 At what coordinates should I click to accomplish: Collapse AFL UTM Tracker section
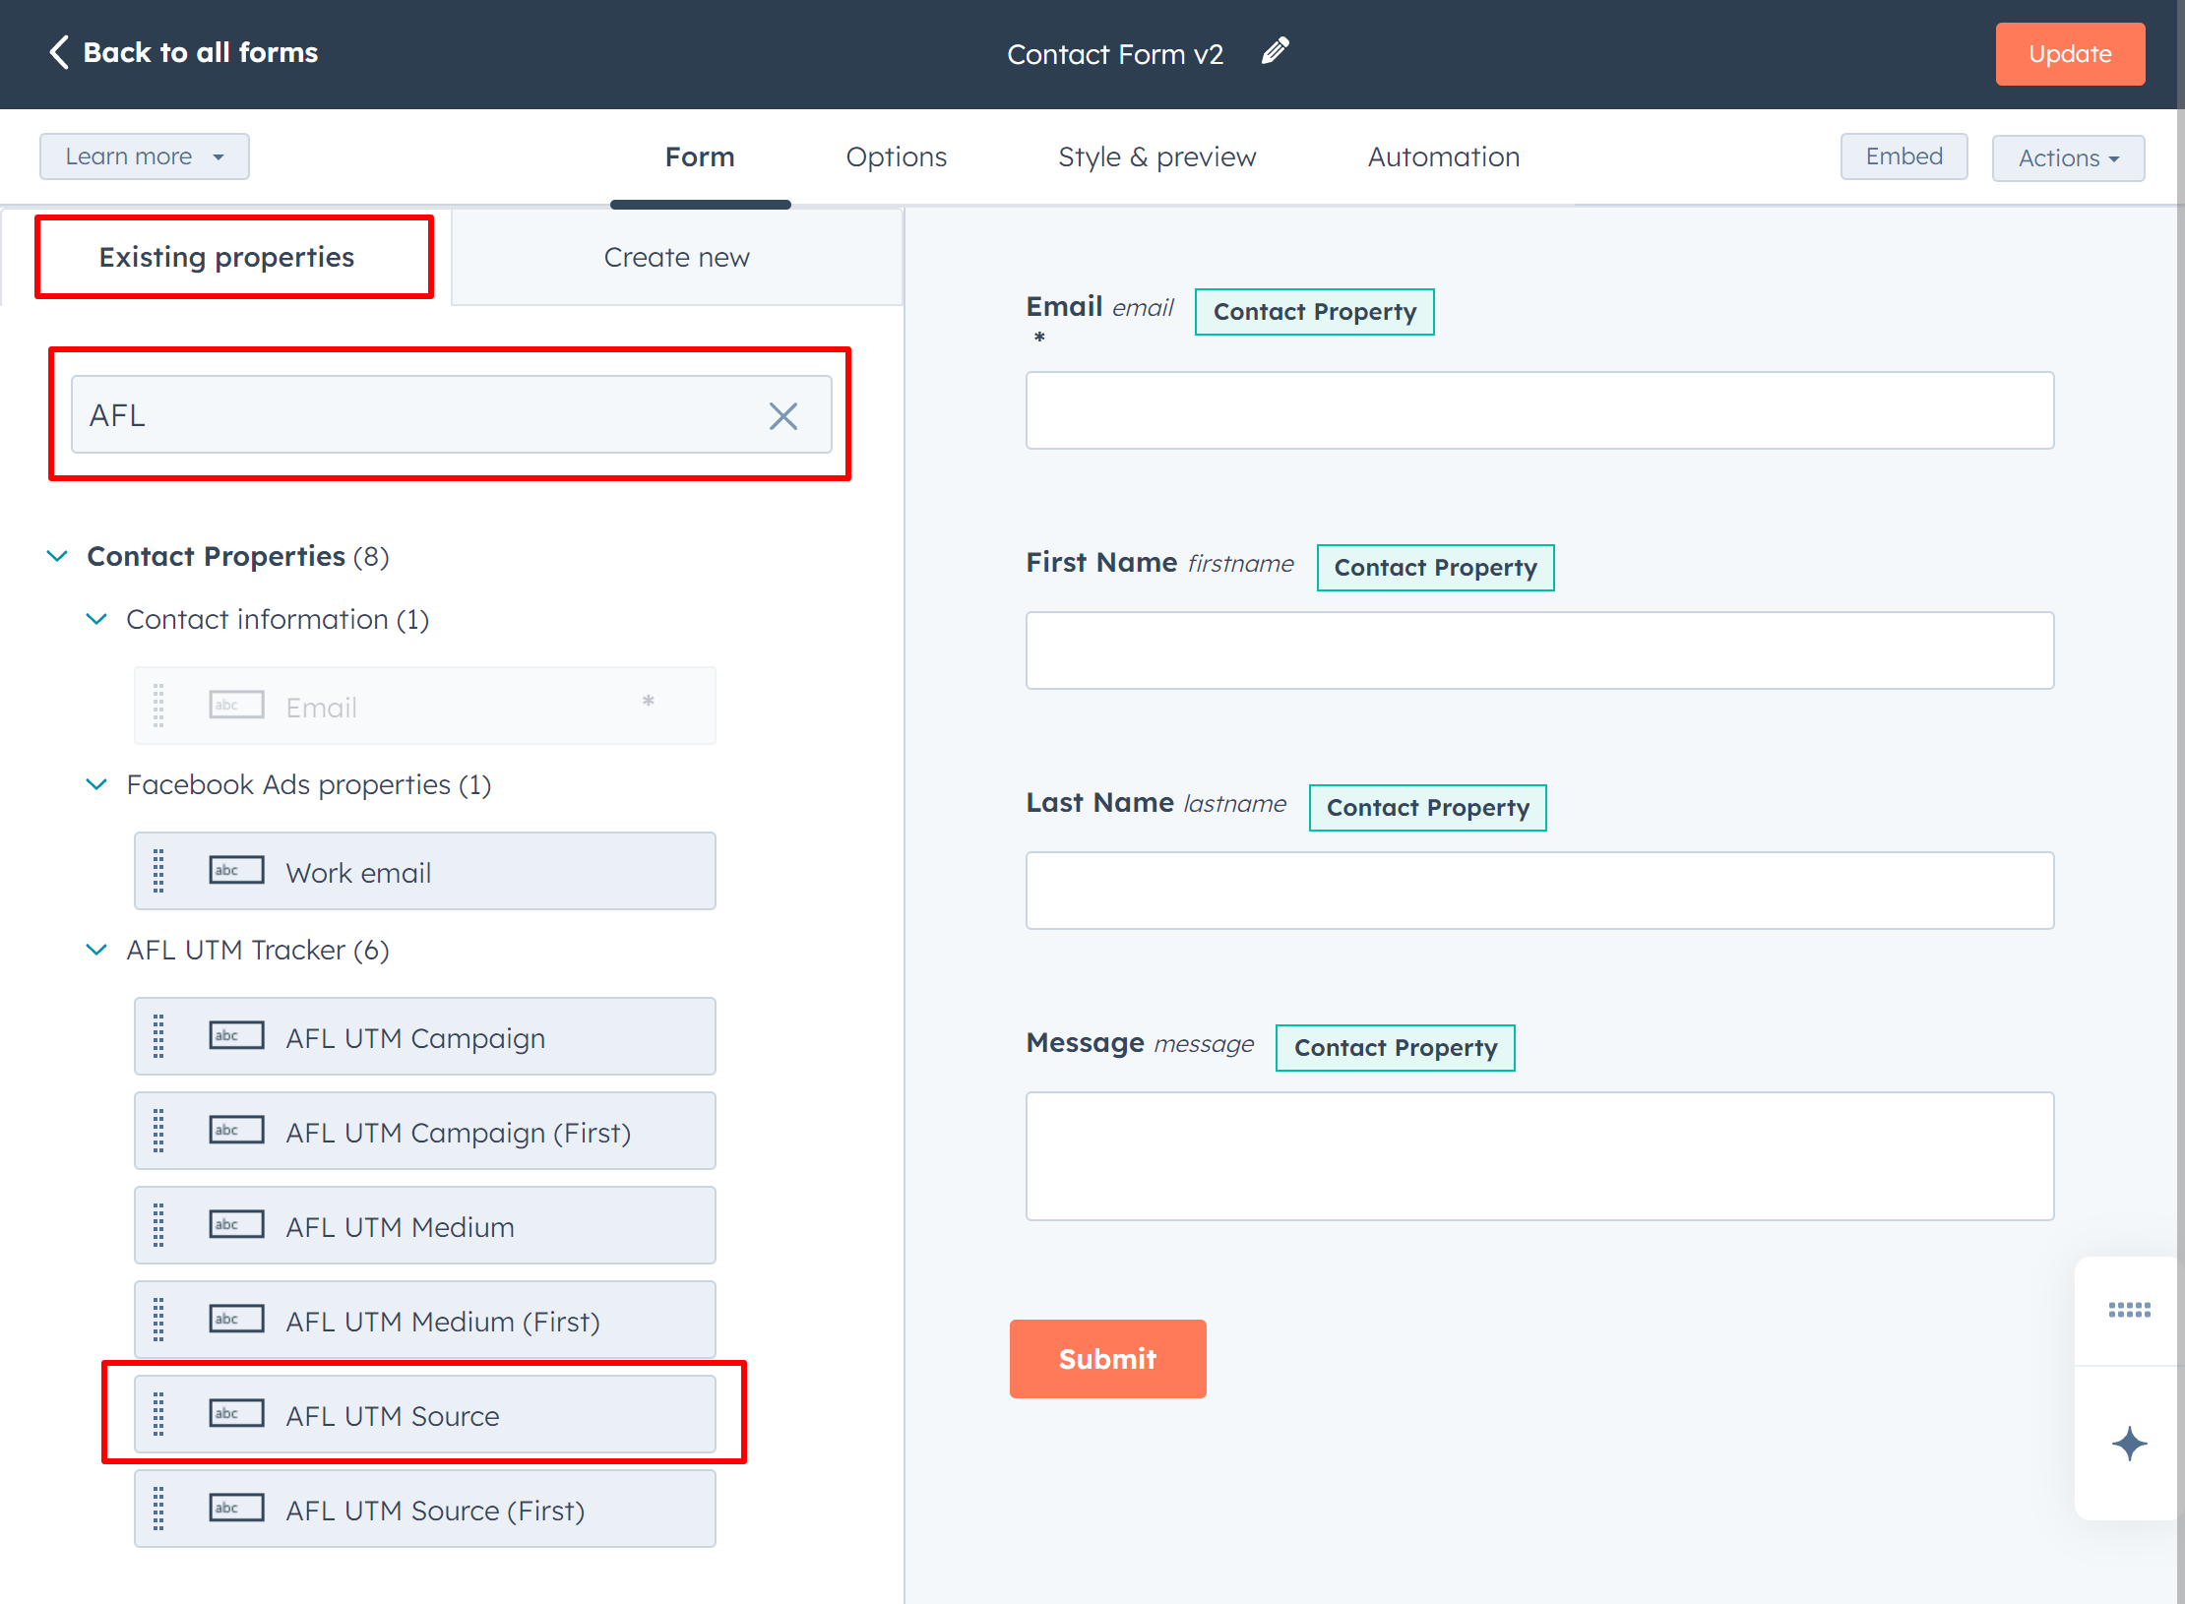tap(96, 951)
